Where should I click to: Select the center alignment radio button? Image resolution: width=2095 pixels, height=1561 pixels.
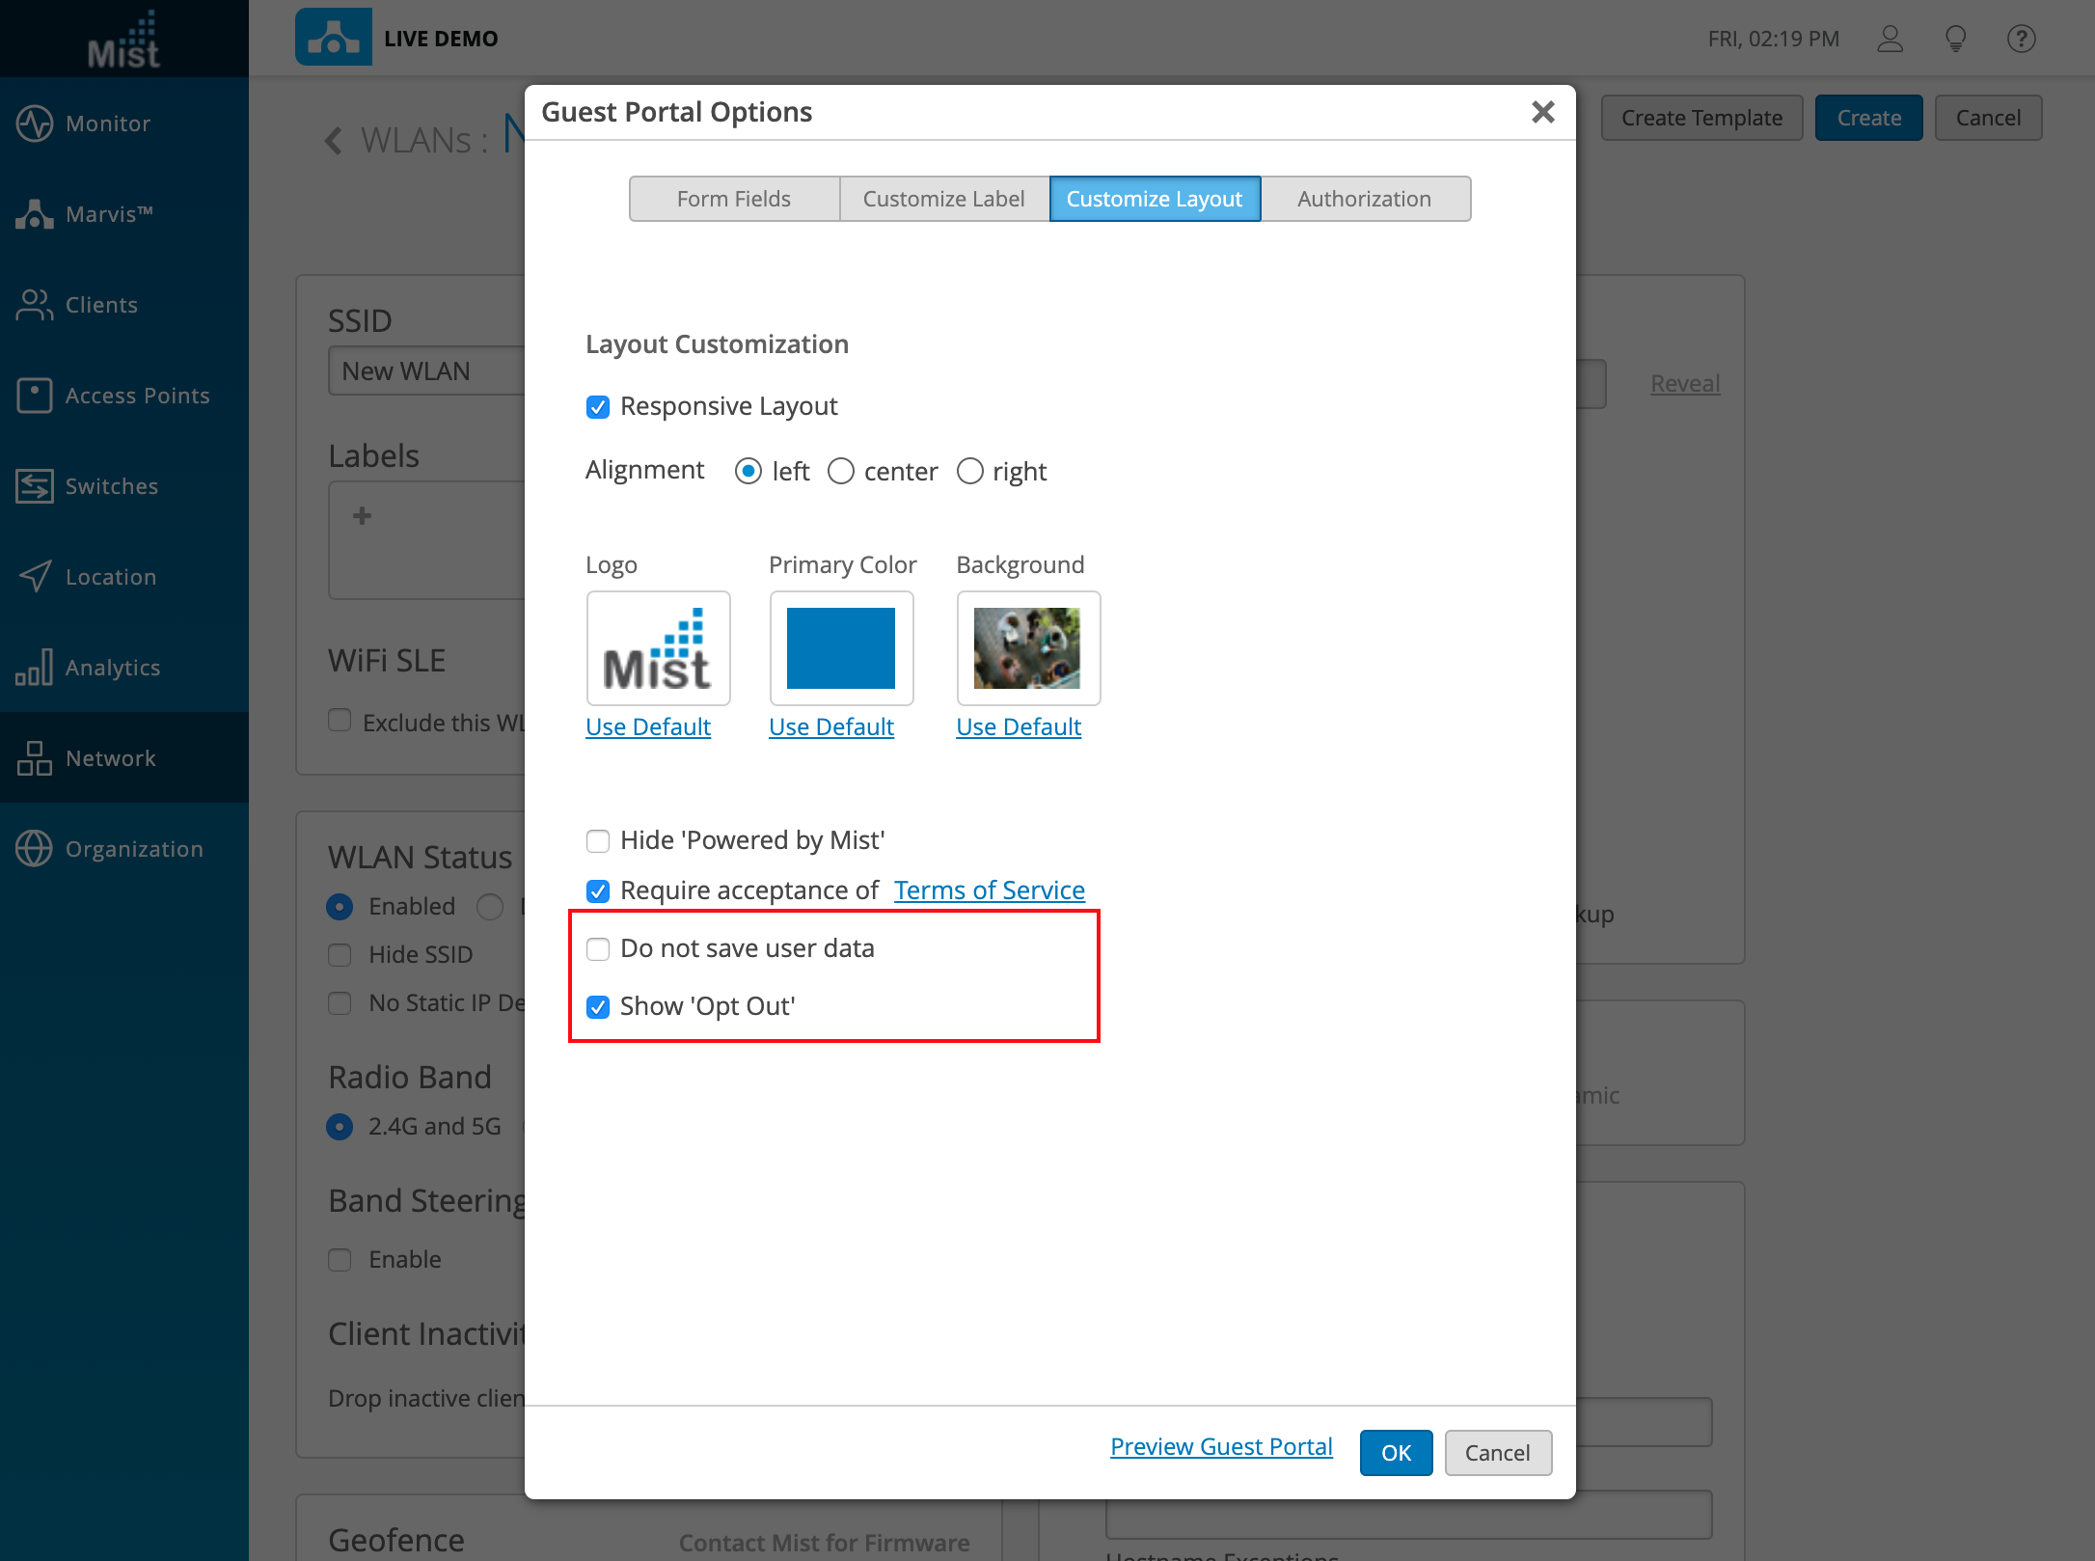coord(841,471)
